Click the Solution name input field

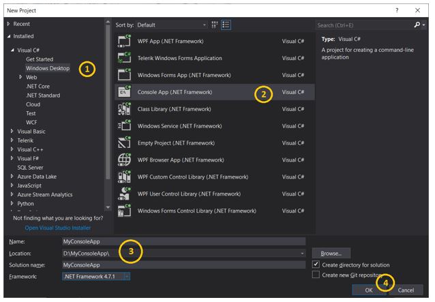(183, 265)
